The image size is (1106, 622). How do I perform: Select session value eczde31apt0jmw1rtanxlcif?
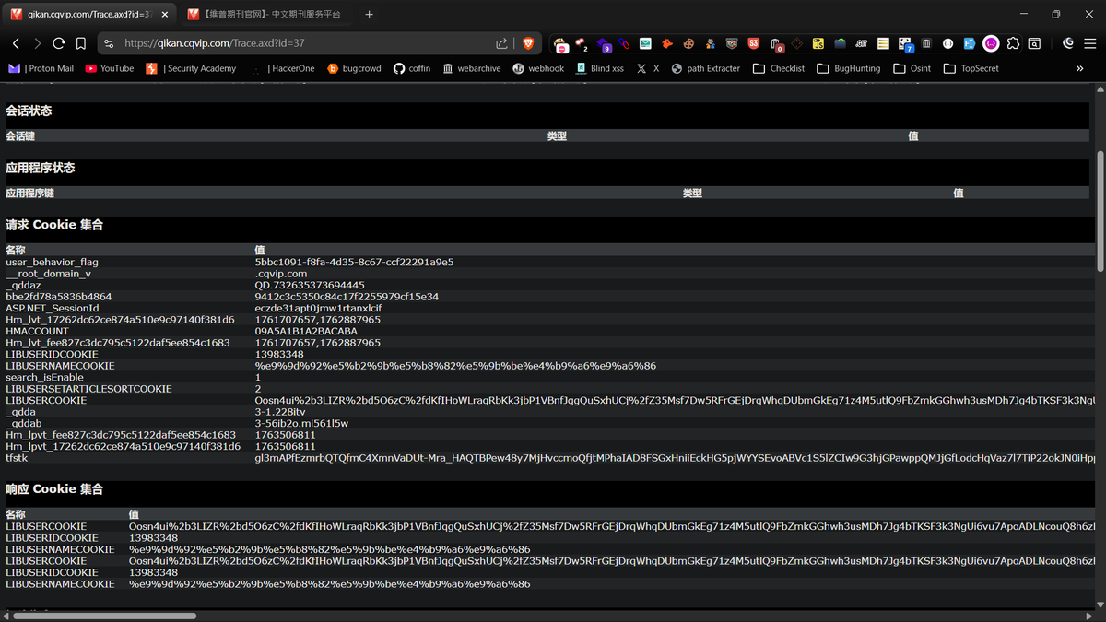pyautogui.click(x=318, y=308)
